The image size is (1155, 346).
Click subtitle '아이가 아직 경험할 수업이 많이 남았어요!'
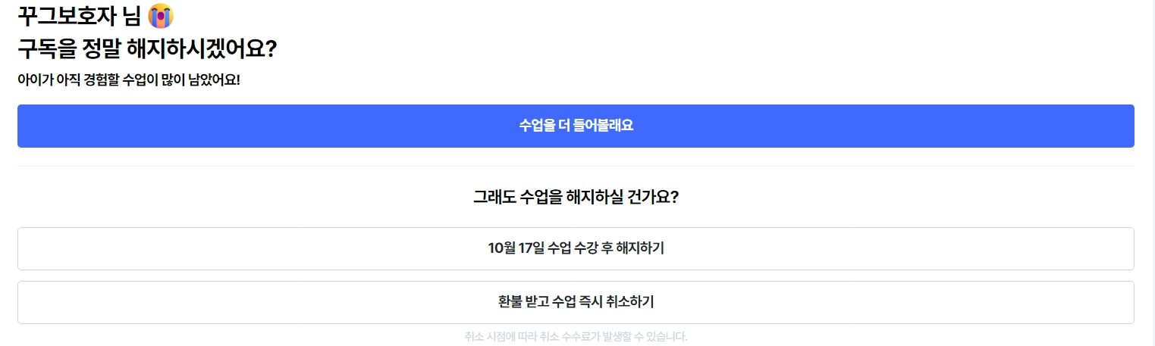pyautogui.click(x=128, y=79)
